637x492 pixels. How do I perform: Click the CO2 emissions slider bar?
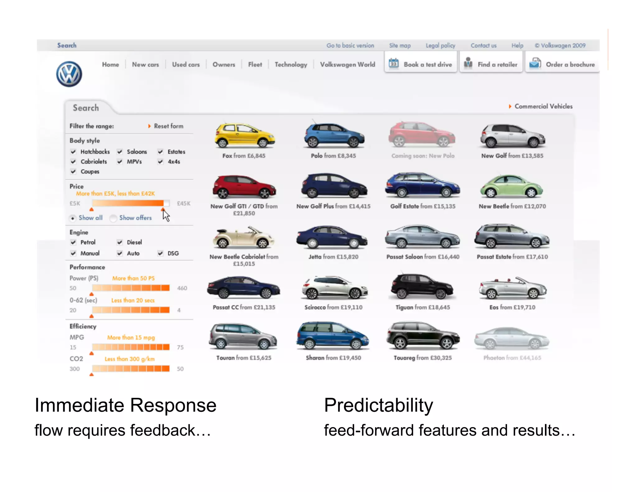pyautogui.click(x=131, y=369)
